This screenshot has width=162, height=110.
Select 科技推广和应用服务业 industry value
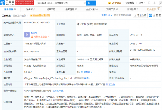(35, 66)
